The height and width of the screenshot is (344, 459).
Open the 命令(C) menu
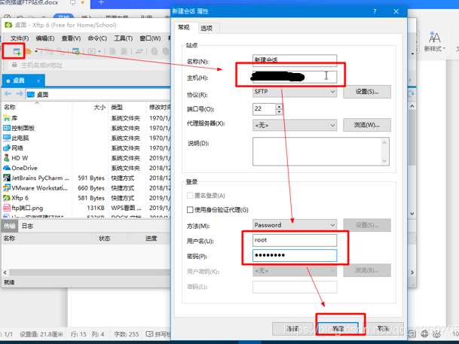pyautogui.click(x=97, y=38)
